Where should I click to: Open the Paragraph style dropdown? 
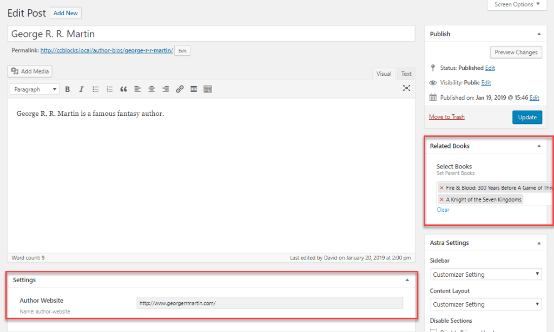(x=34, y=89)
